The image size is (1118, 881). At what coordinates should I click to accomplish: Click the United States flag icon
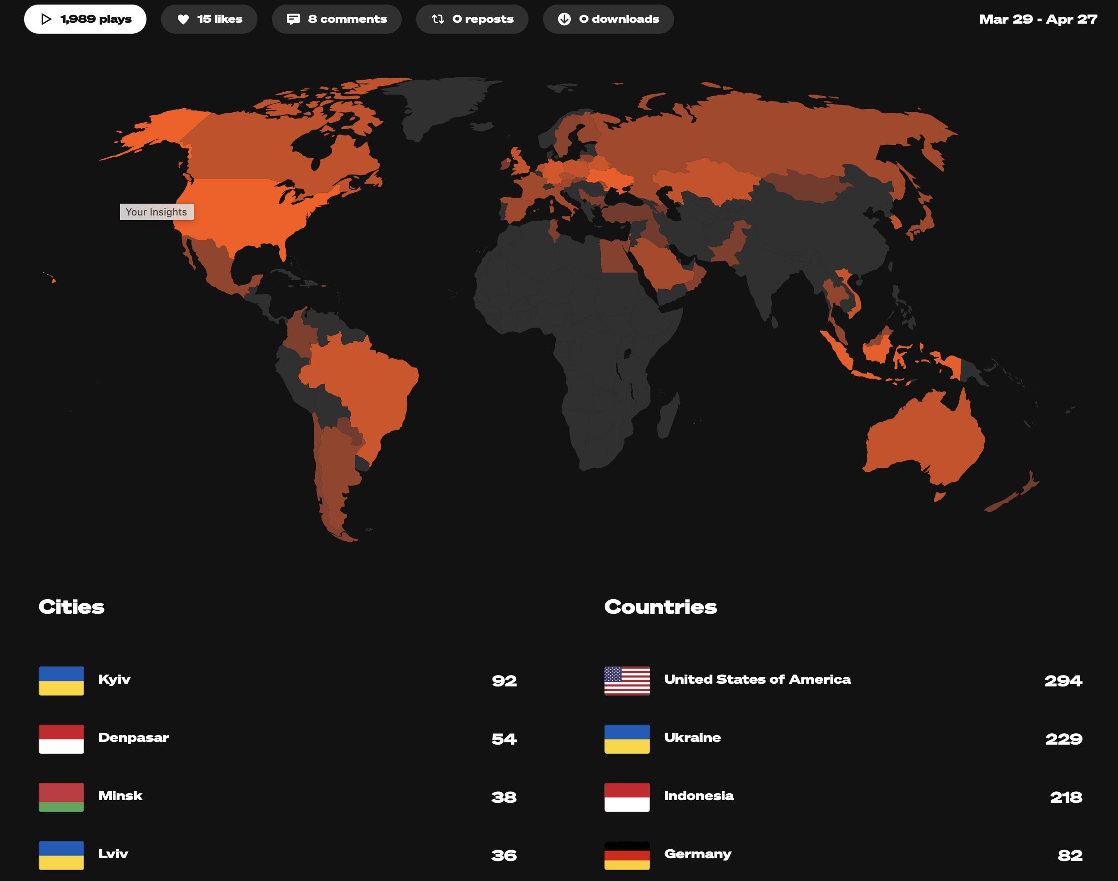(x=627, y=681)
